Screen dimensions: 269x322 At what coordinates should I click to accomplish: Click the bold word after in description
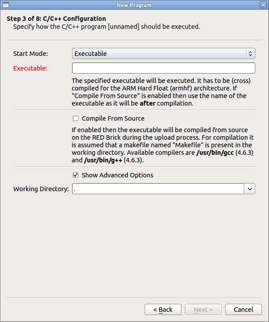[147, 103]
